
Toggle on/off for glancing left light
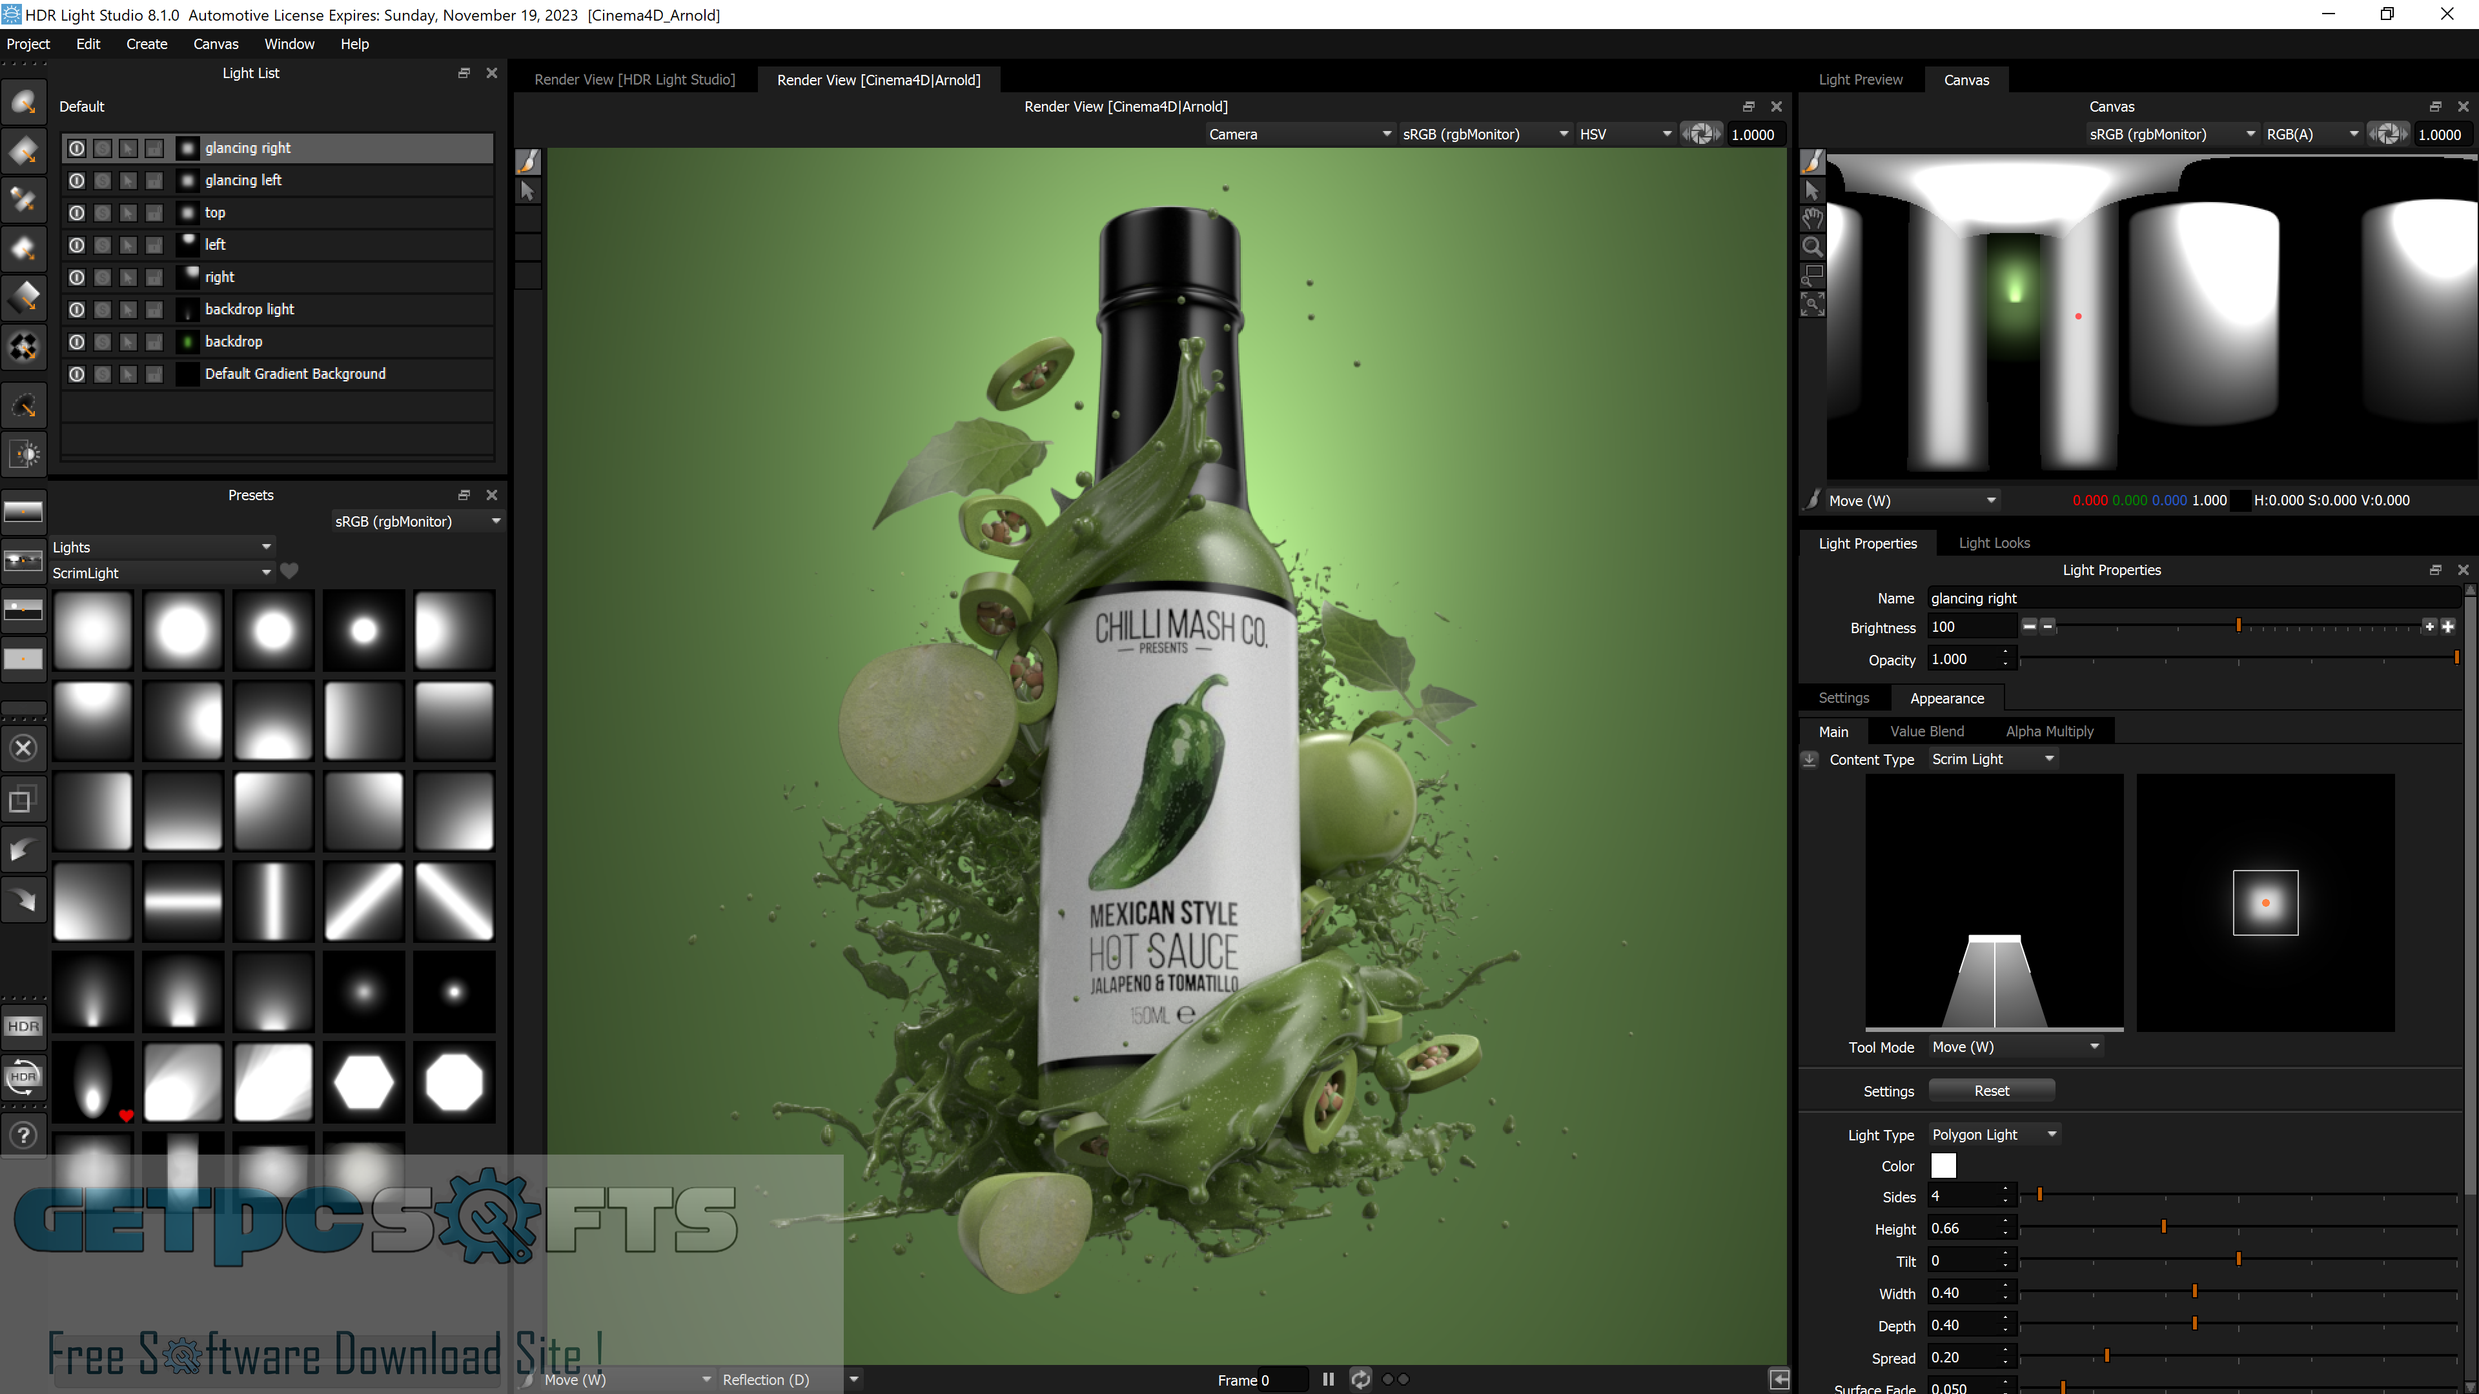click(76, 180)
